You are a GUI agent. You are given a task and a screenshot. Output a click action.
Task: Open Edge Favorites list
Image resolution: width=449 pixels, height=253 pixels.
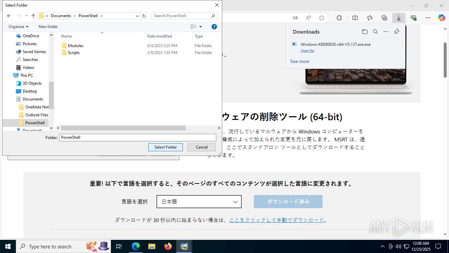[370, 18]
